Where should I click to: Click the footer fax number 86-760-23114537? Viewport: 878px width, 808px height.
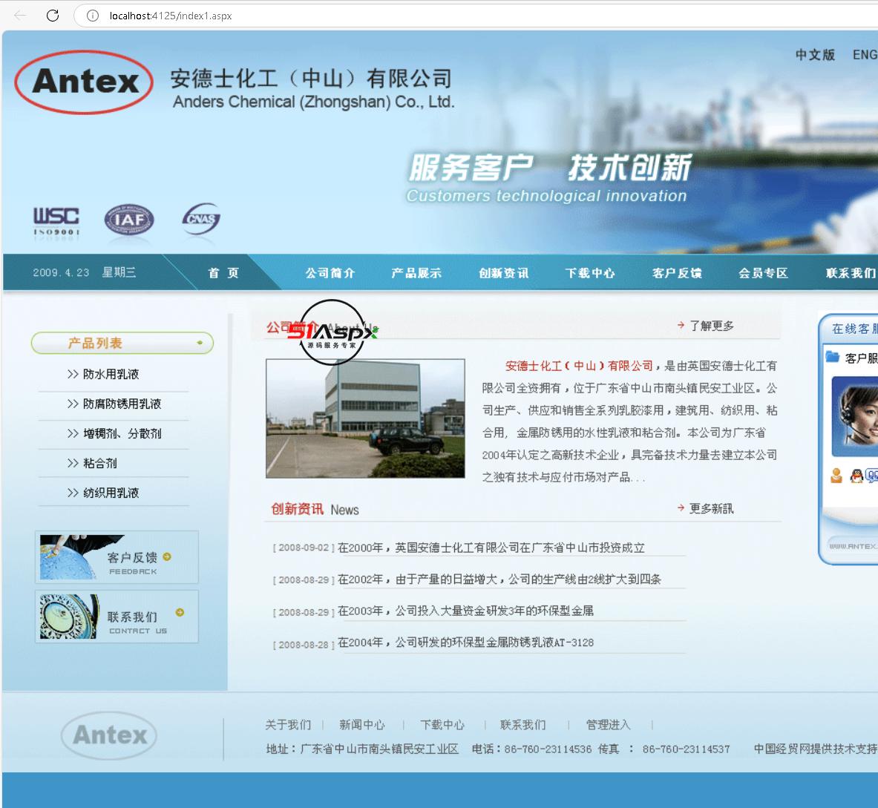(x=687, y=749)
